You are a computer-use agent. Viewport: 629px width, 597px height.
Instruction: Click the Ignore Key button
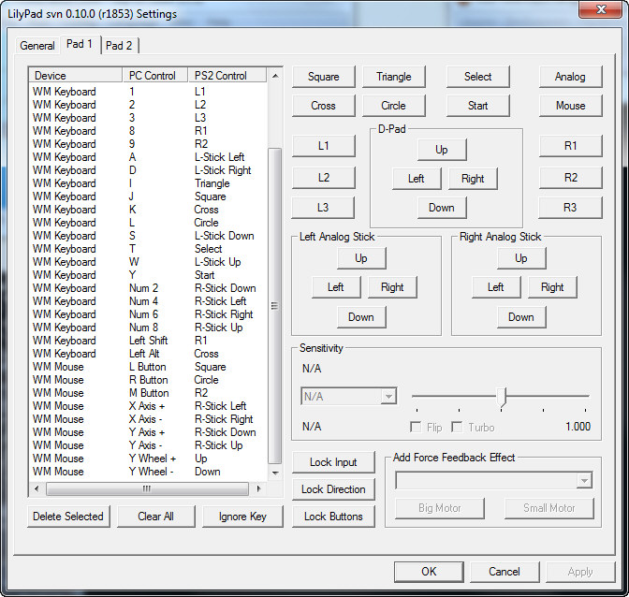coord(242,517)
